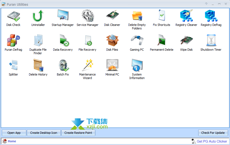The height and width of the screenshot is (145, 230).
Task: Select the Maintenance Wizard wand icon
Action: [x=88, y=65]
